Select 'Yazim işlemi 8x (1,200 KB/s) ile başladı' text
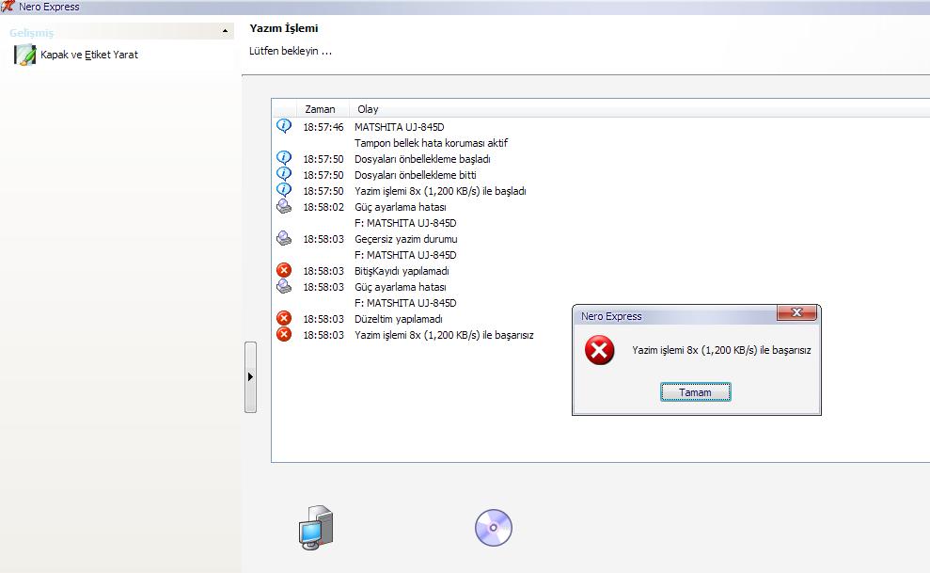Screen dimensions: 930x573 440,191
